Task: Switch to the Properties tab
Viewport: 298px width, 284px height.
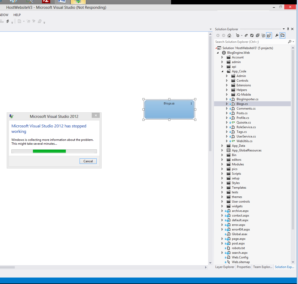Action: pos(244,267)
